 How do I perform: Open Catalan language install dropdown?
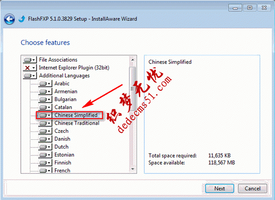45,107
